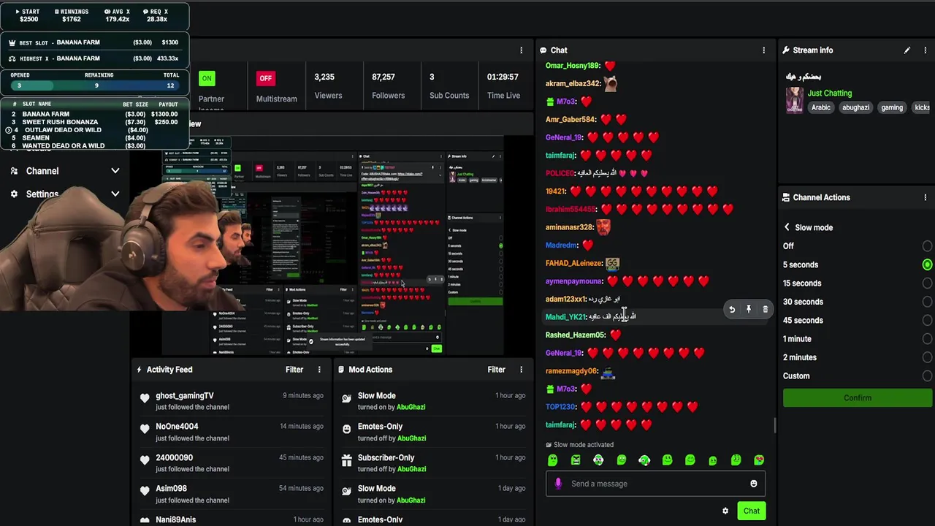935x526 pixels.
Task: Click the Sub Counts stat
Action: tap(449, 85)
